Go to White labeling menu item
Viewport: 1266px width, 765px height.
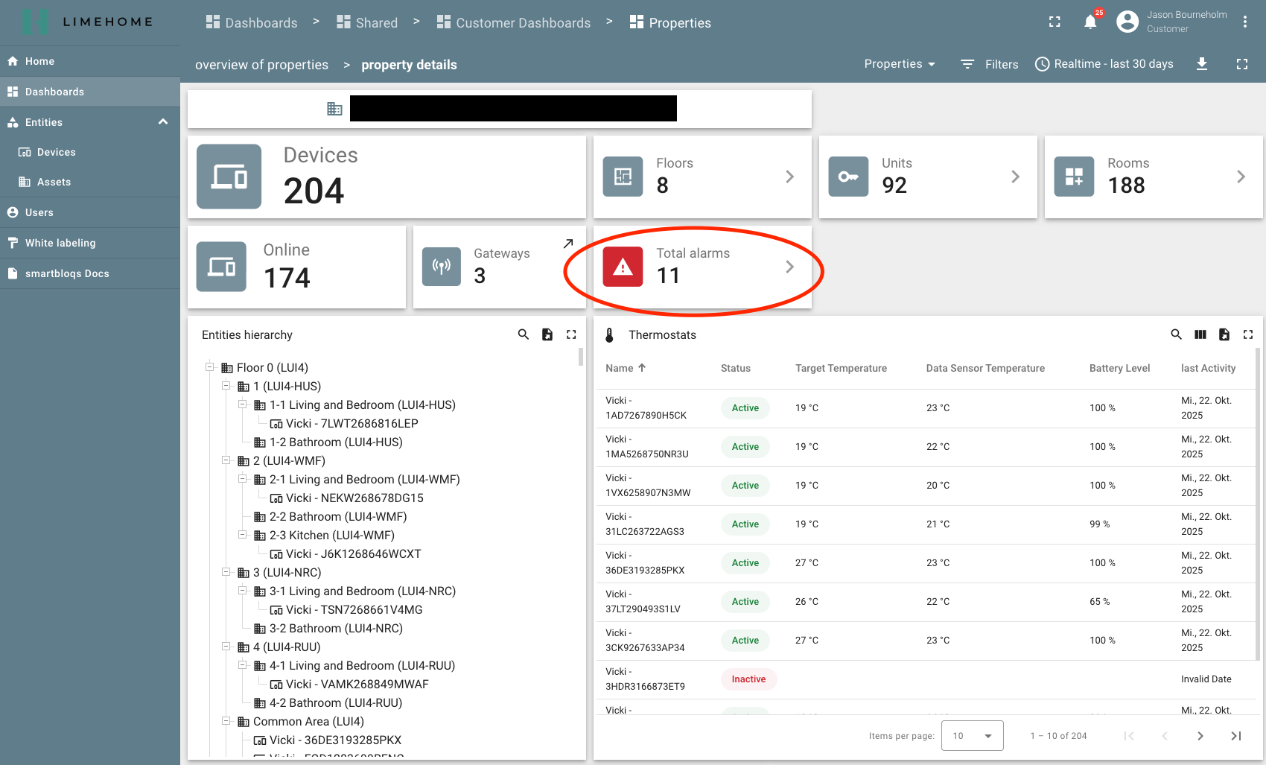(60, 243)
